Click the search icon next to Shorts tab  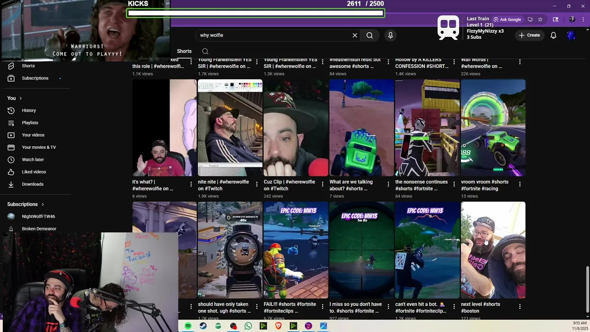[205, 52]
